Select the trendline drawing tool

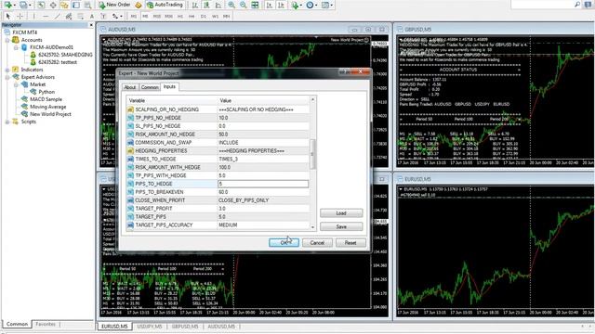point(58,17)
